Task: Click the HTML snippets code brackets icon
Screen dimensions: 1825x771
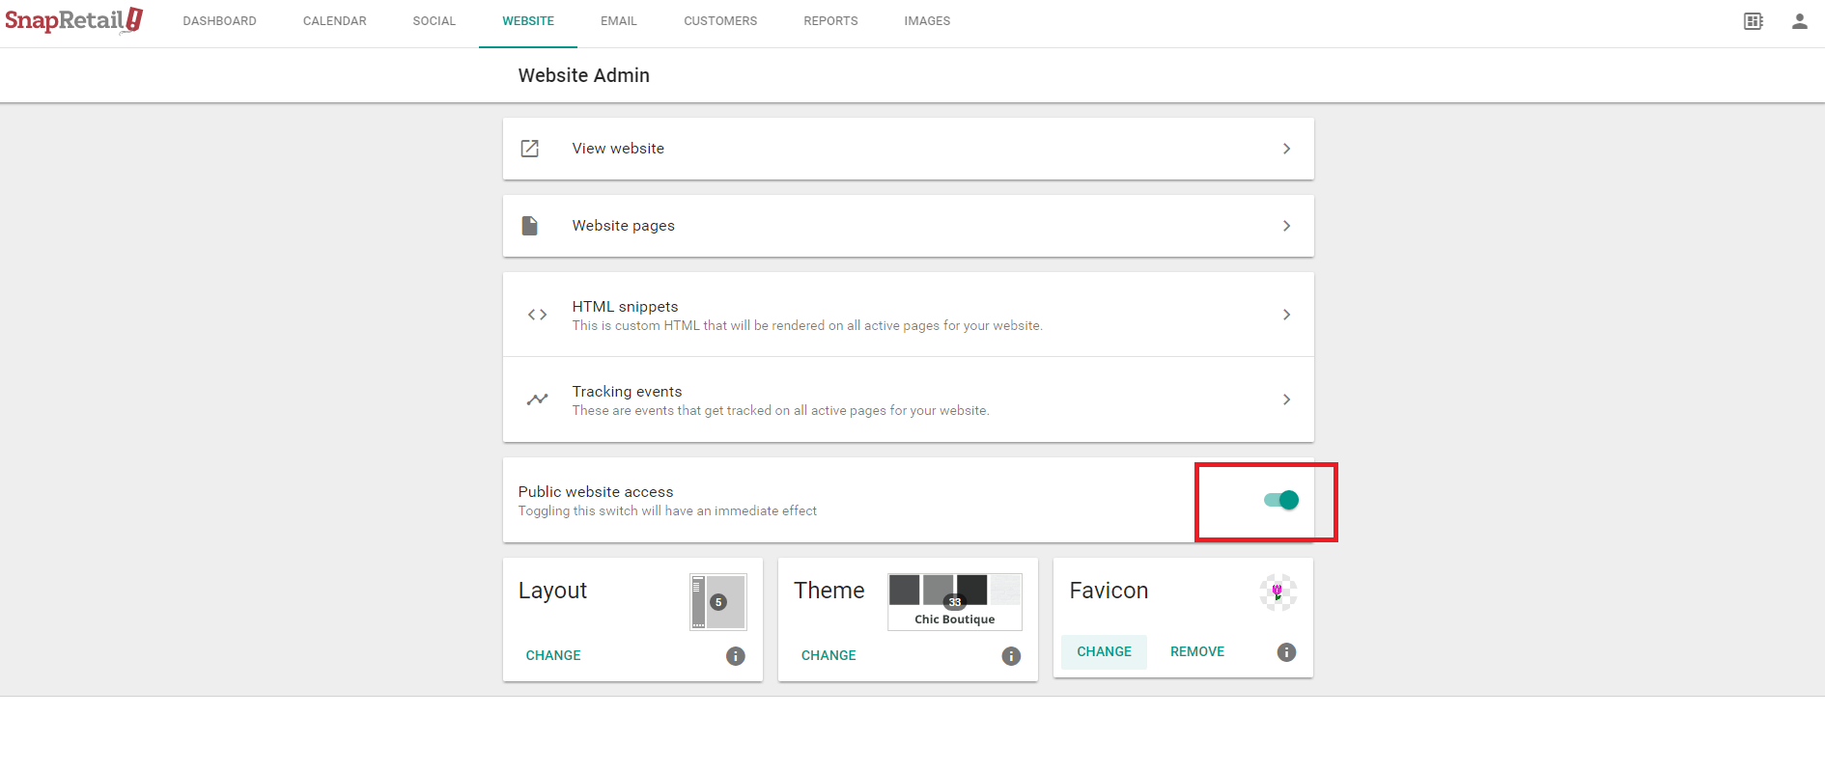Action: coord(538,315)
